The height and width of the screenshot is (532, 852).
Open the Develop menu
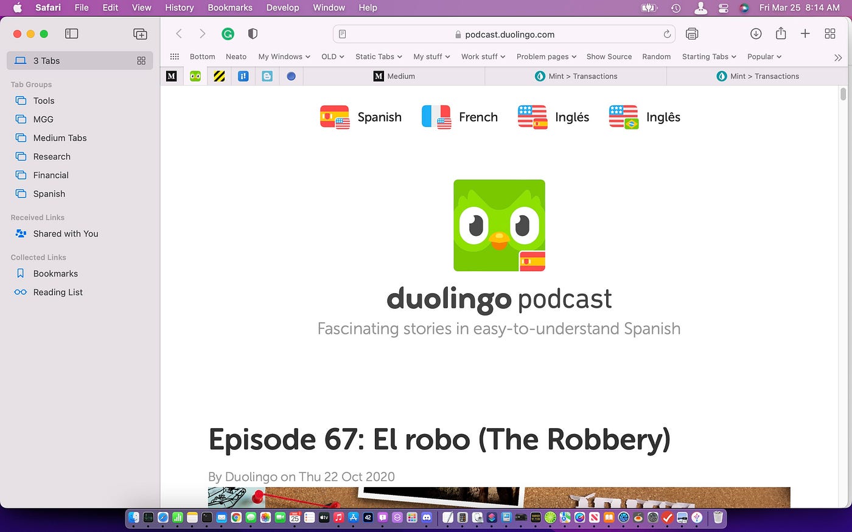pyautogui.click(x=282, y=8)
